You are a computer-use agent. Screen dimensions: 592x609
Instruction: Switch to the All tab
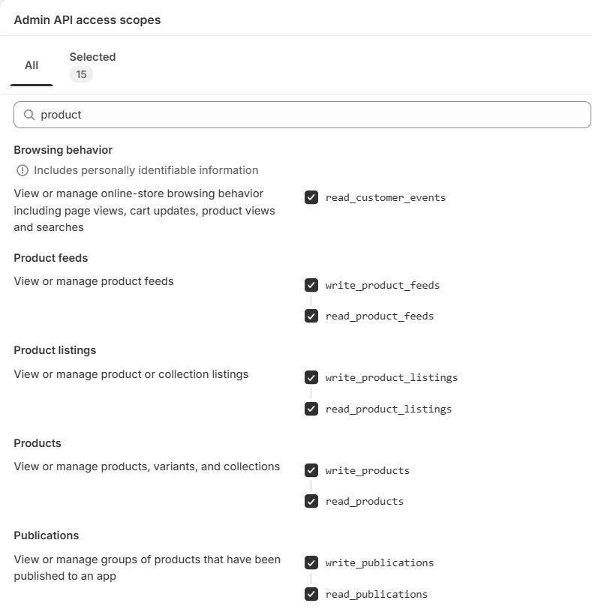point(32,65)
